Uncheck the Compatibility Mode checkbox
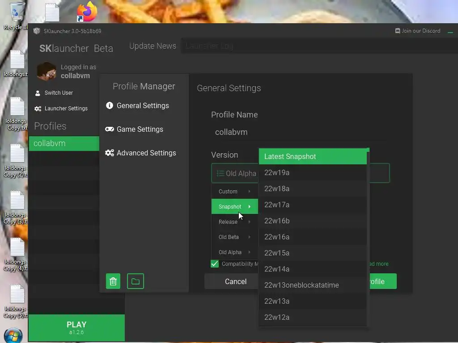This screenshot has width=458, height=343. (x=215, y=264)
